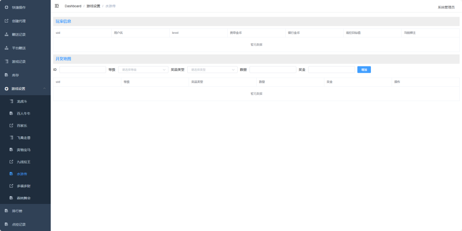Open the 等级 select dropdown
The height and width of the screenshot is (231, 462).
pyautogui.click(x=143, y=70)
